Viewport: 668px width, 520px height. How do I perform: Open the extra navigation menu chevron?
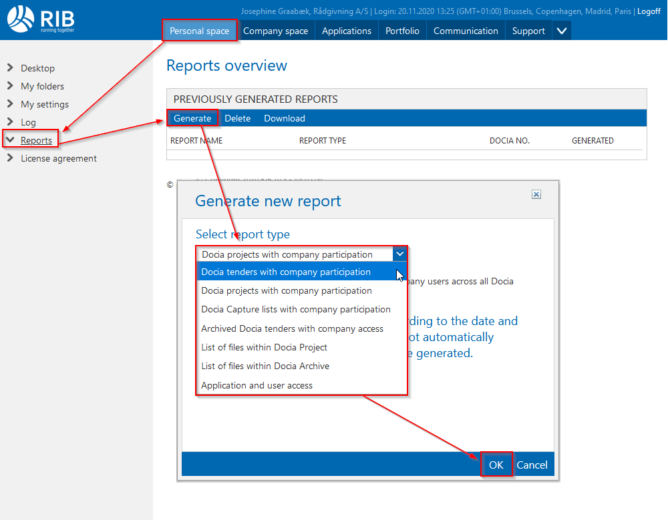(x=562, y=31)
